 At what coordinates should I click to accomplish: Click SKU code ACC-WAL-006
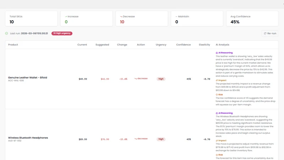click(16, 81)
